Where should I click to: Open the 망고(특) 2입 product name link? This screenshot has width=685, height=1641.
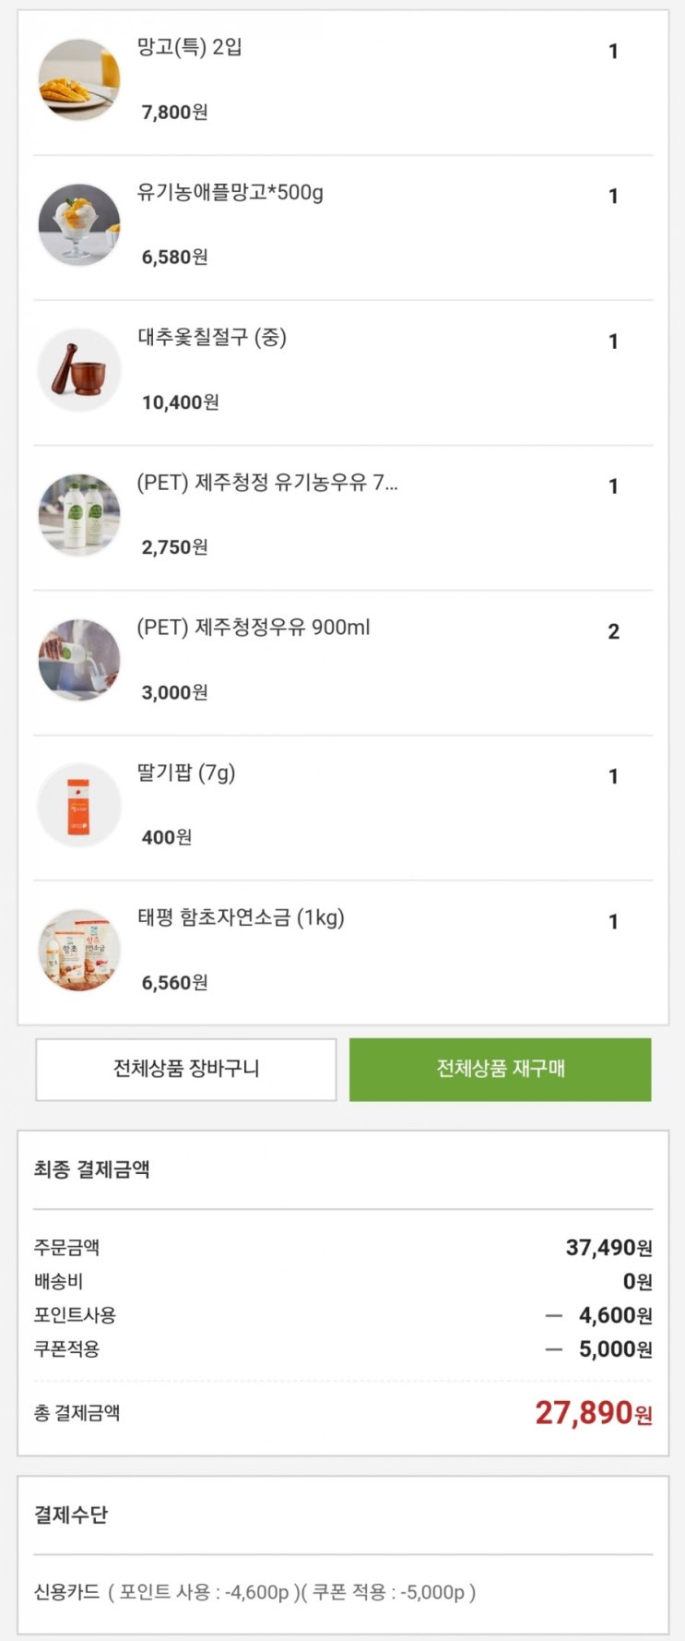pyautogui.click(x=190, y=47)
